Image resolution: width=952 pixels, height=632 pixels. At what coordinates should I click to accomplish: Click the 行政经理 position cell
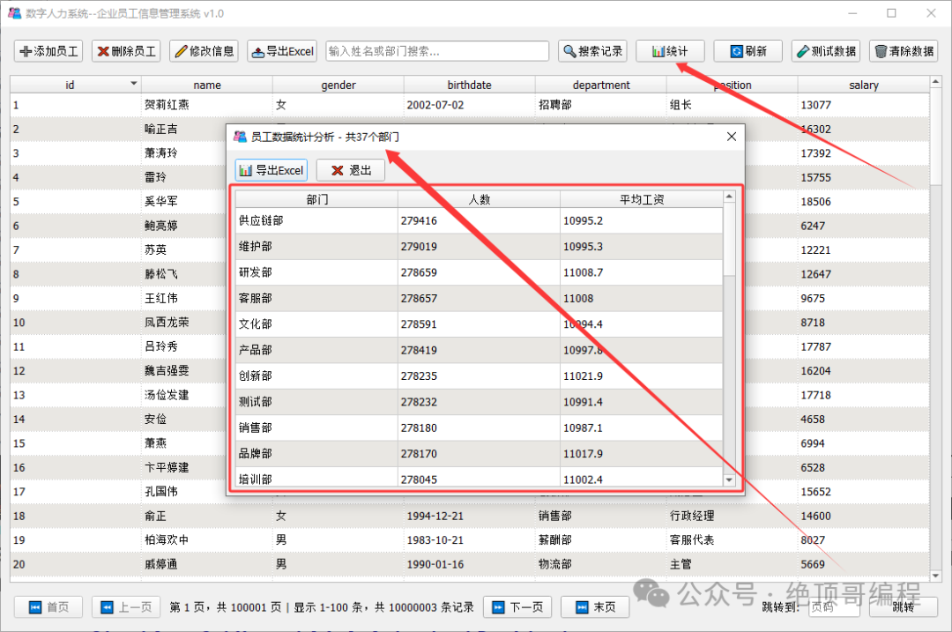[733, 516]
